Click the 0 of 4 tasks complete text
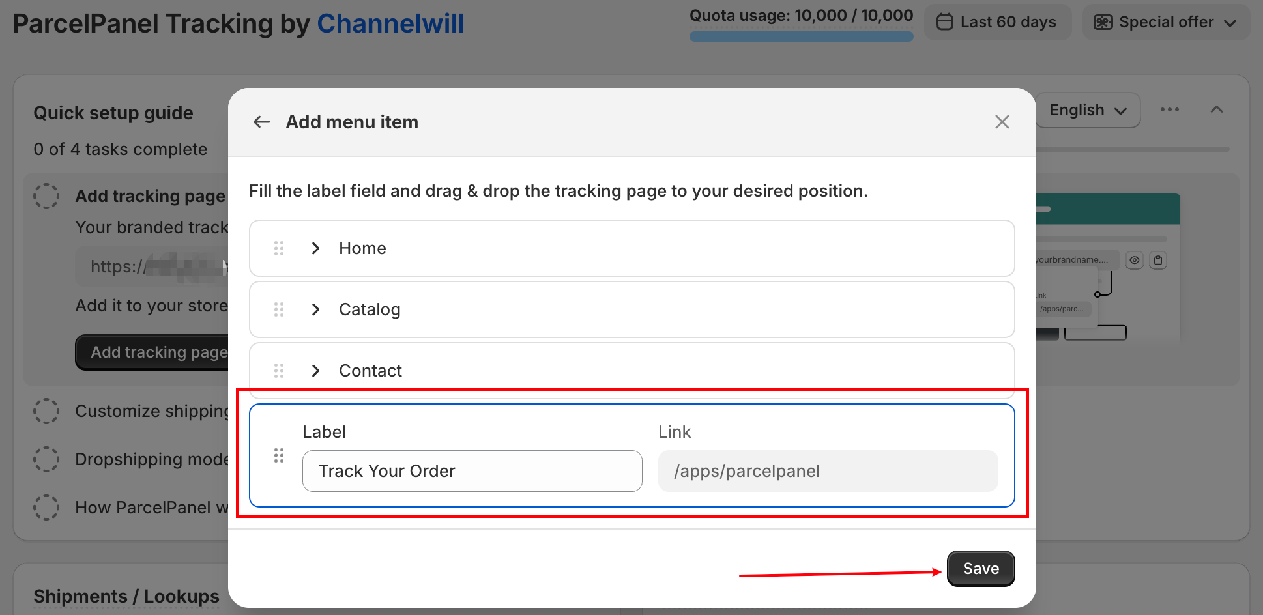This screenshot has height=615, width=1263. point(121,149)
